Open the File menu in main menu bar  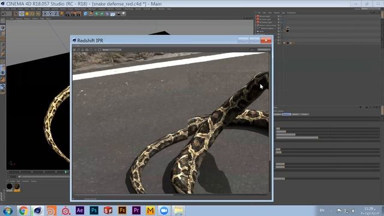point(2,9)
